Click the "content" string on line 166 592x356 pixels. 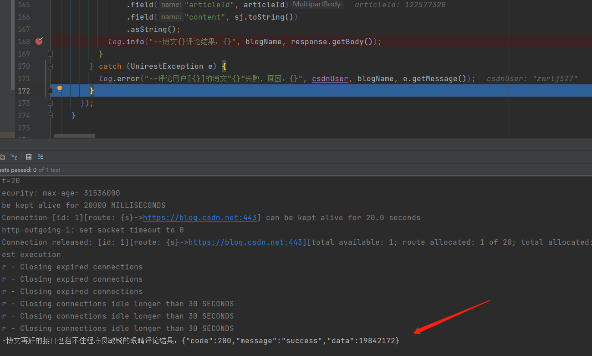pyautogui.click(x=205, y=17)
